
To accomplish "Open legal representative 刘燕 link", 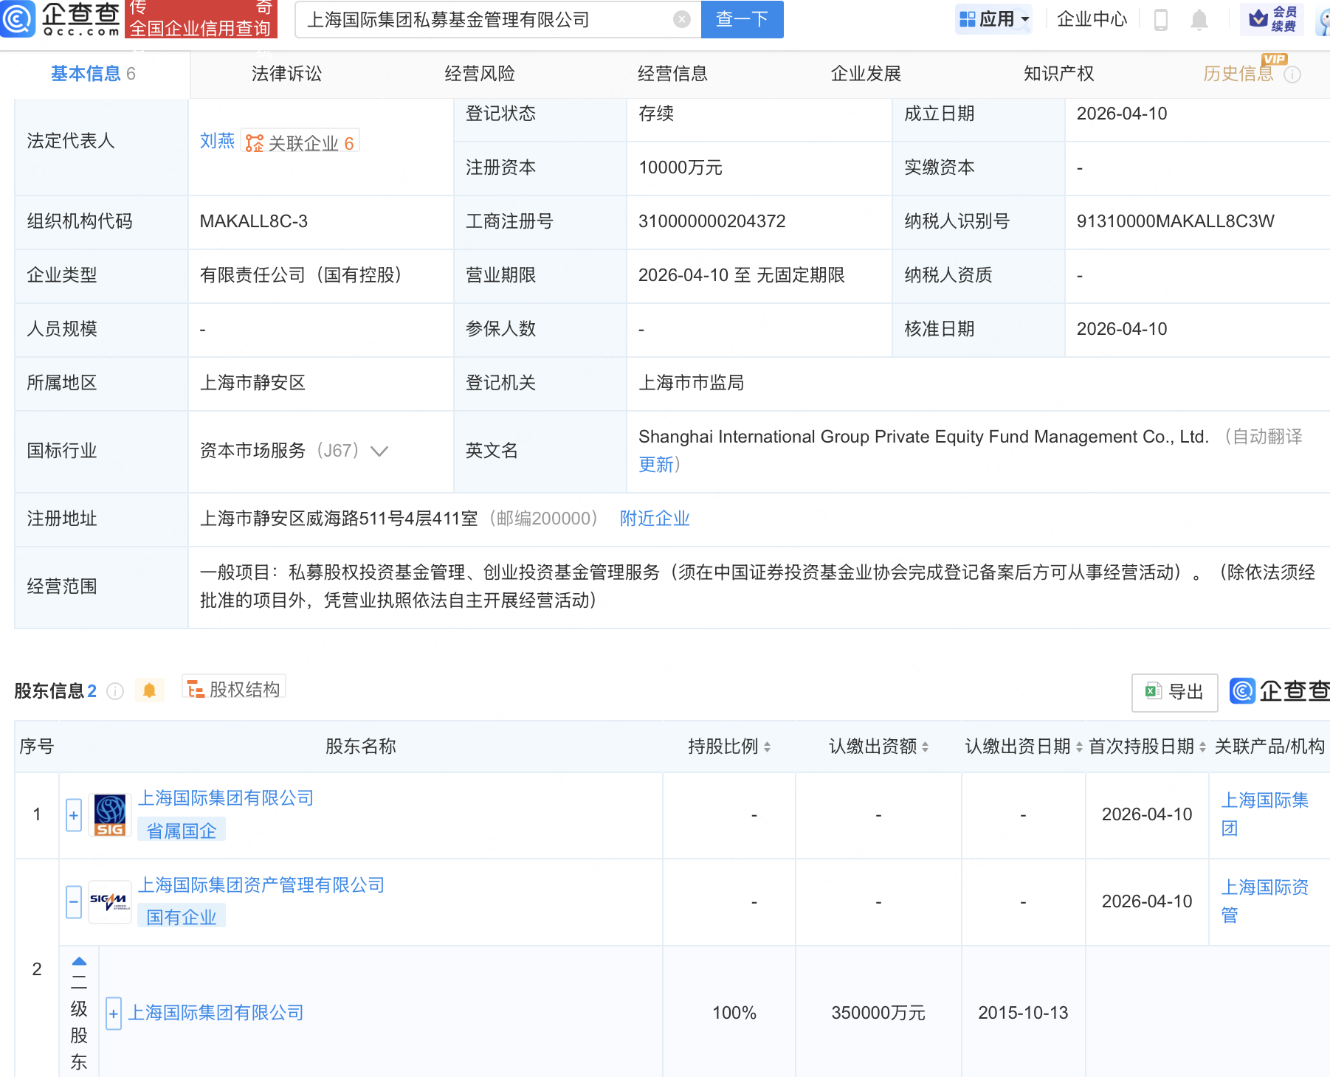I will [217, 141].
